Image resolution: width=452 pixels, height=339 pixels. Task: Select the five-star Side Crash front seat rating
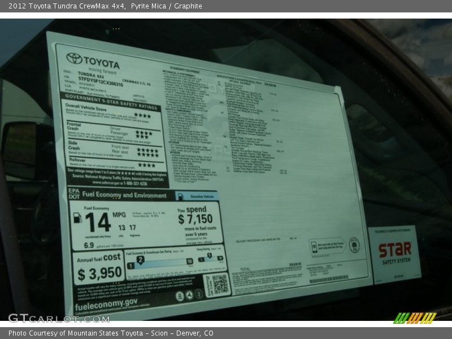coord(147,150)
